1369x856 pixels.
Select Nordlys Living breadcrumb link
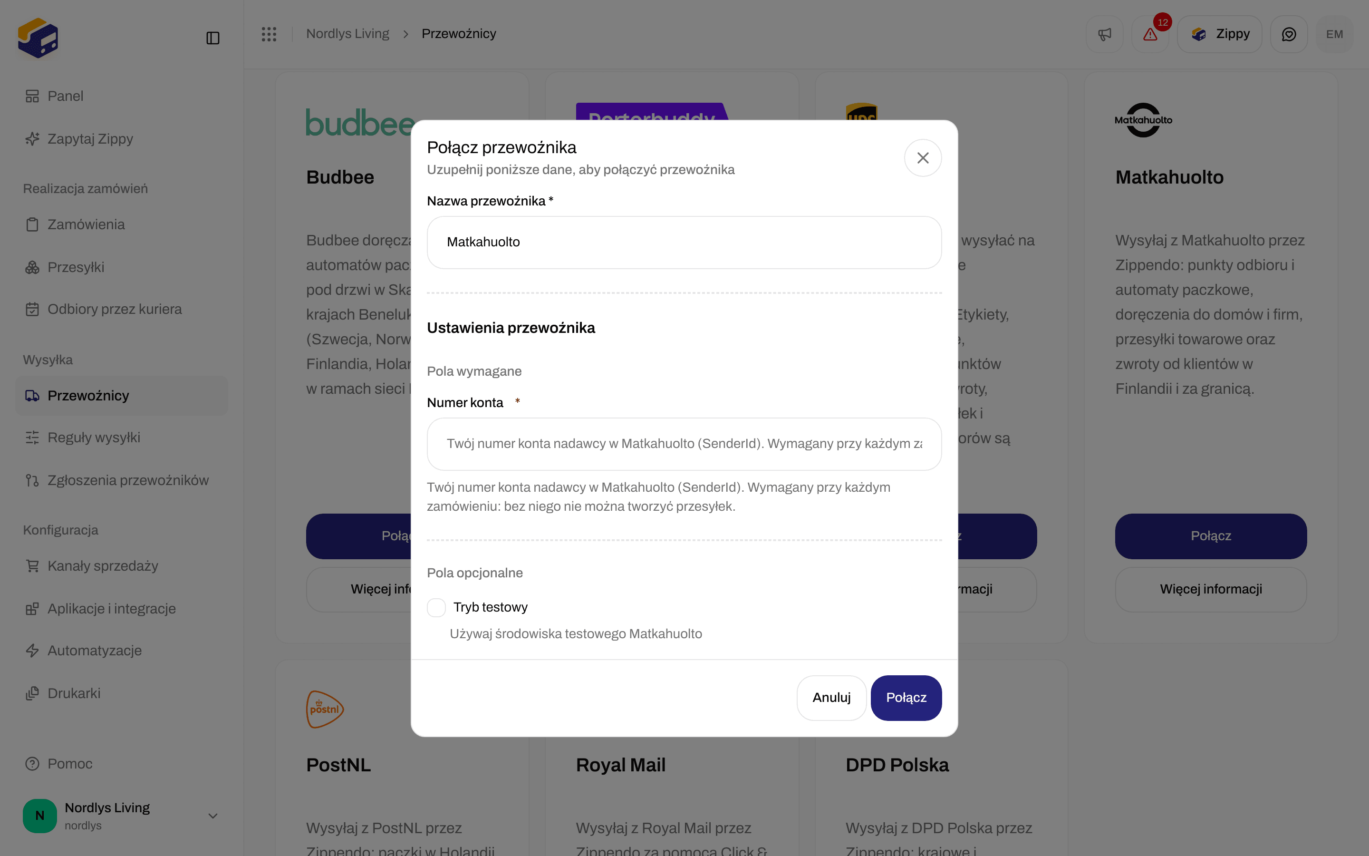click(347, 34)
